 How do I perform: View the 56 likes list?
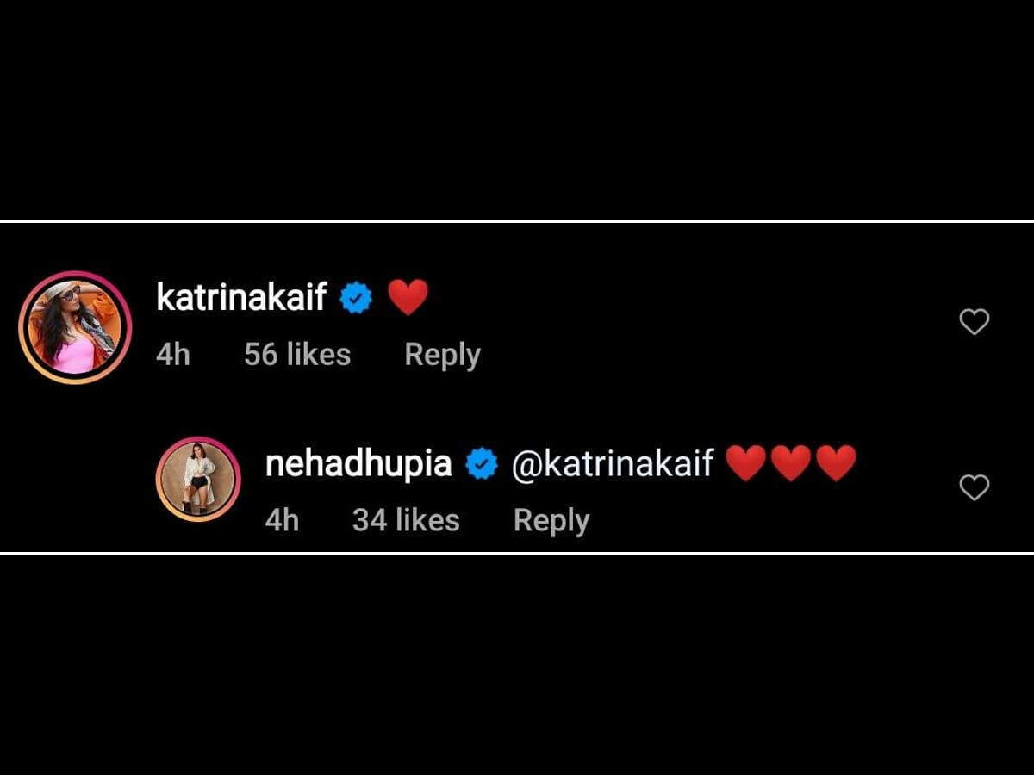click(297, 354)
